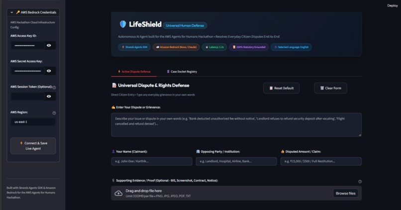This screenshot has width=401, height=210.
Task: Open help tooltip for Supporting Evidence upload
Action: click(x=360, y=182)
